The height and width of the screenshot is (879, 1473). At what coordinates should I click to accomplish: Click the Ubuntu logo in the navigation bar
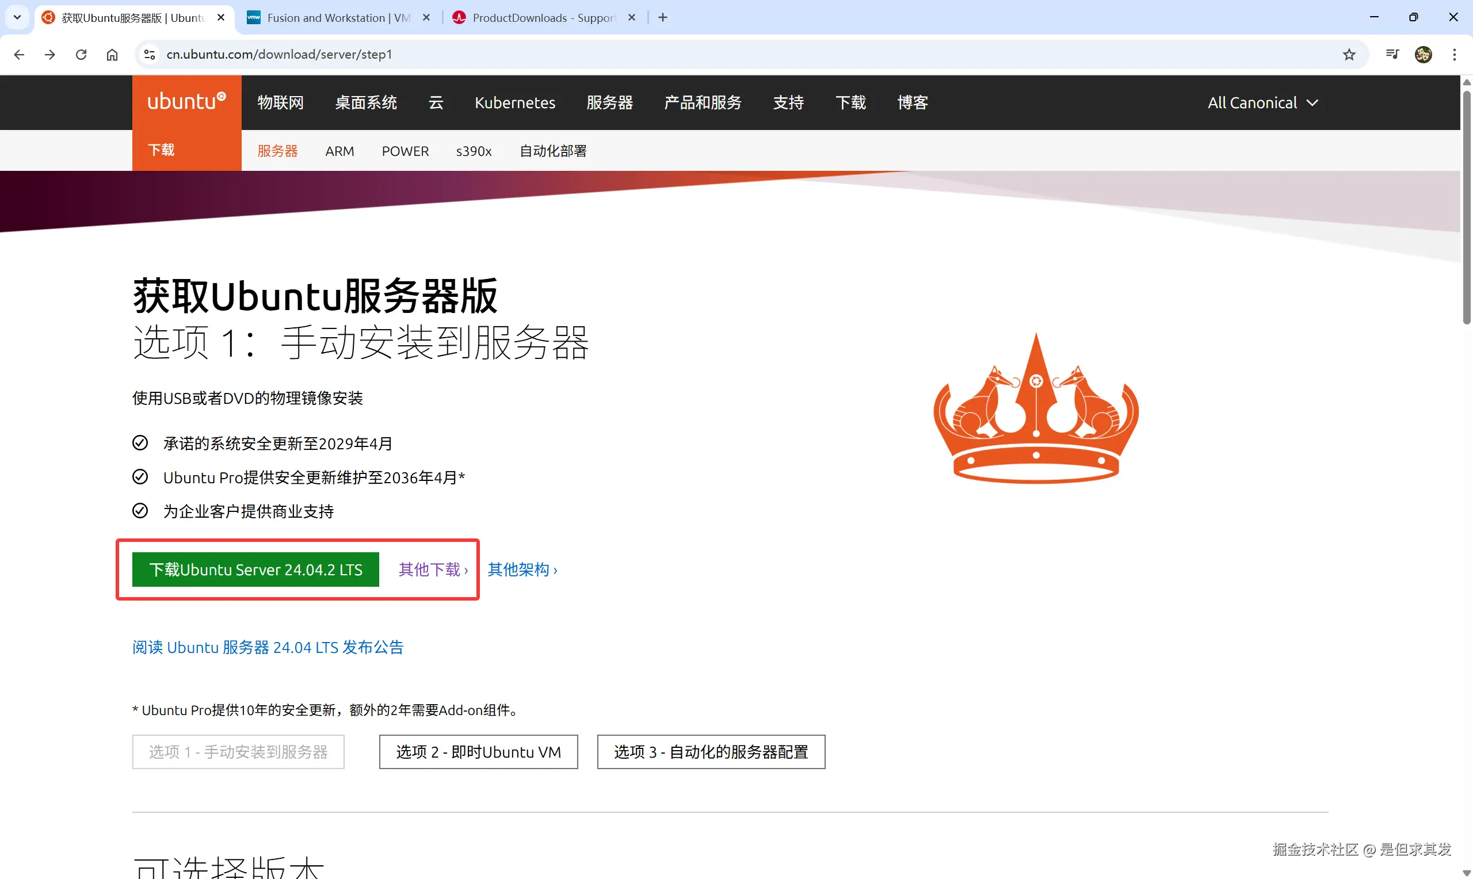[186, 101]
